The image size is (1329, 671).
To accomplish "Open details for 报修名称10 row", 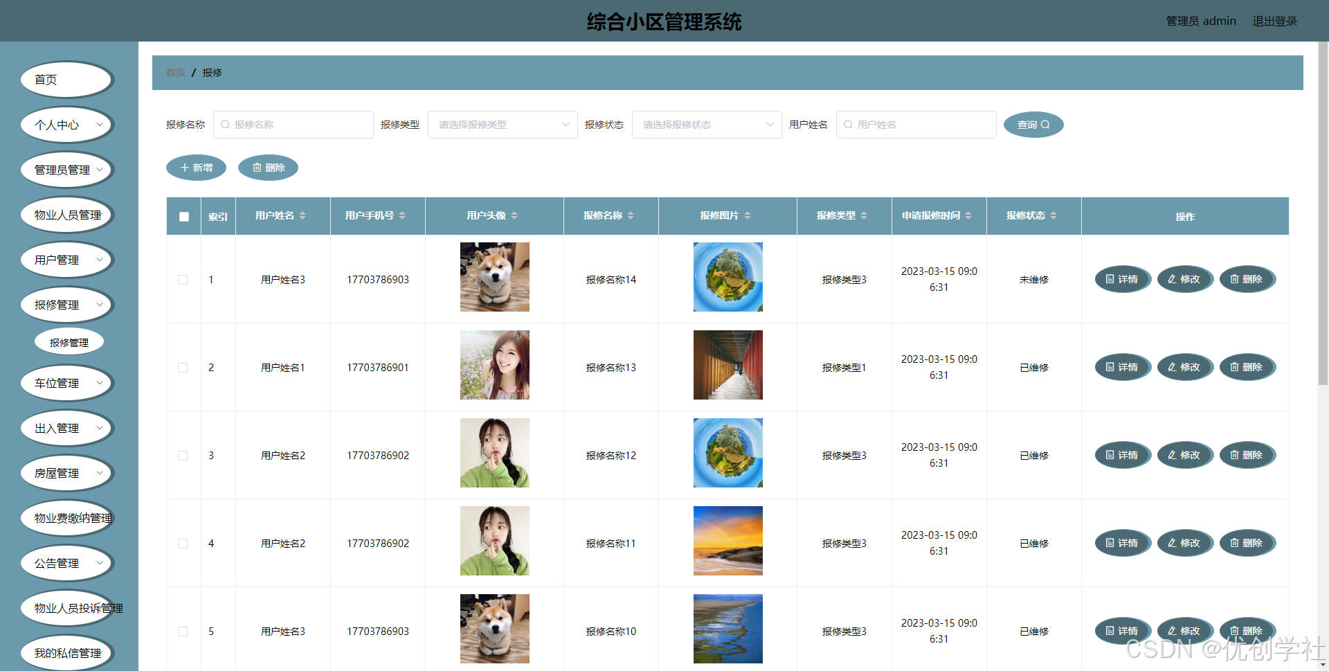I will (1122, 631).
